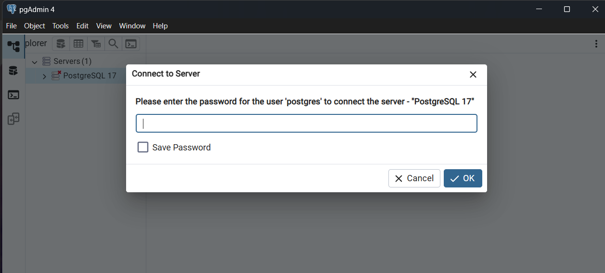Open Schema Diff workspace icon in sidebar

click(13, 119)
